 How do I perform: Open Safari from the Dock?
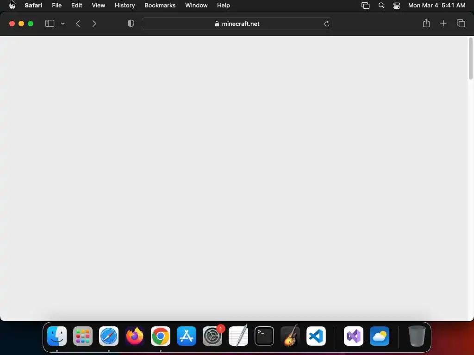(x=109, y=336)
